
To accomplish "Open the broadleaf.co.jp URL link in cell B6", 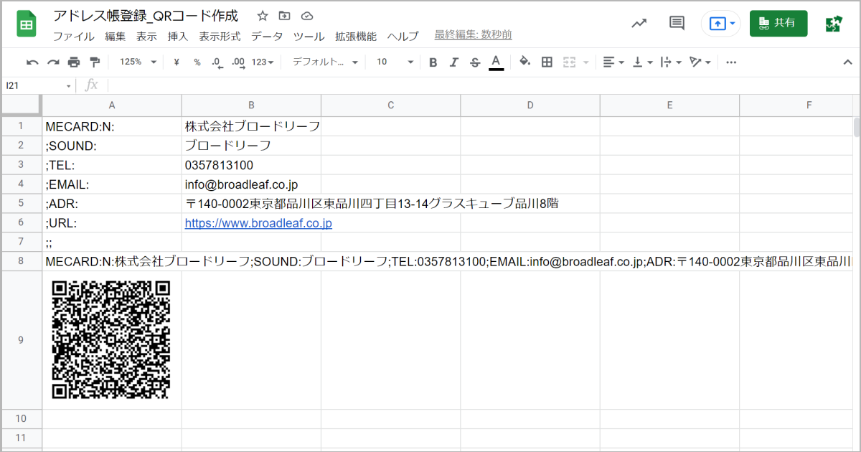I will pos(258,223).
